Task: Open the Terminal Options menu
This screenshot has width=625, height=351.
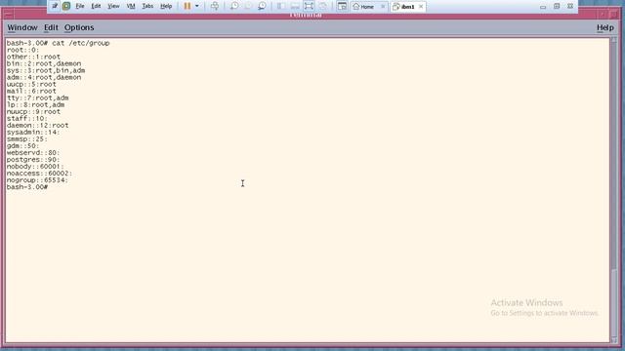Action: click(x=79, y=27)
